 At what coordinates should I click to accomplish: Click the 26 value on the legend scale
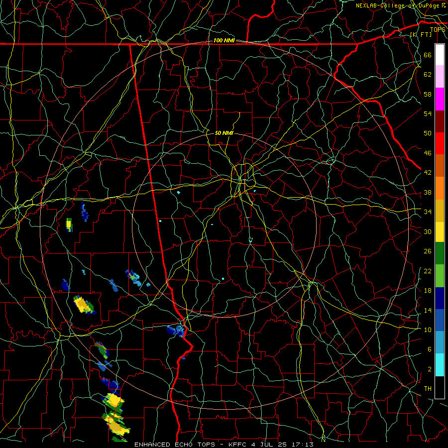(x=428, y=251)
